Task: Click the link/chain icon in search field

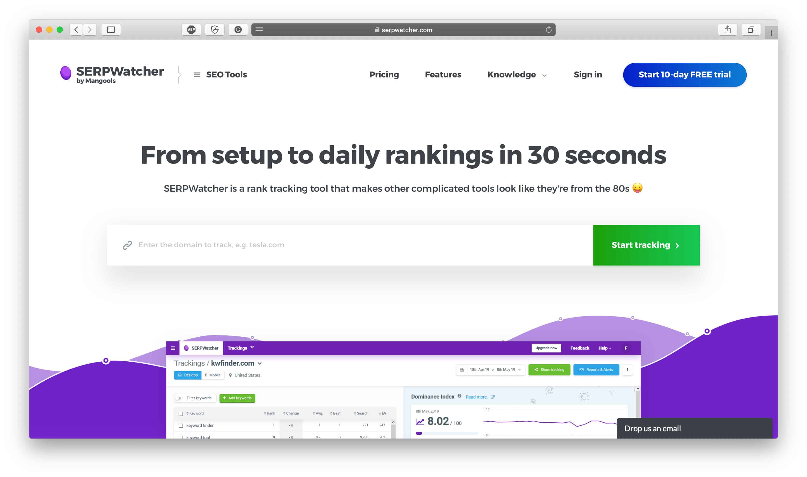Action: (127, 245)
